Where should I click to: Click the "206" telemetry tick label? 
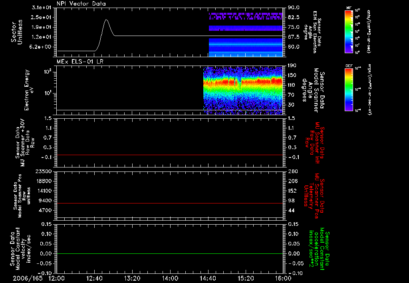293,181
